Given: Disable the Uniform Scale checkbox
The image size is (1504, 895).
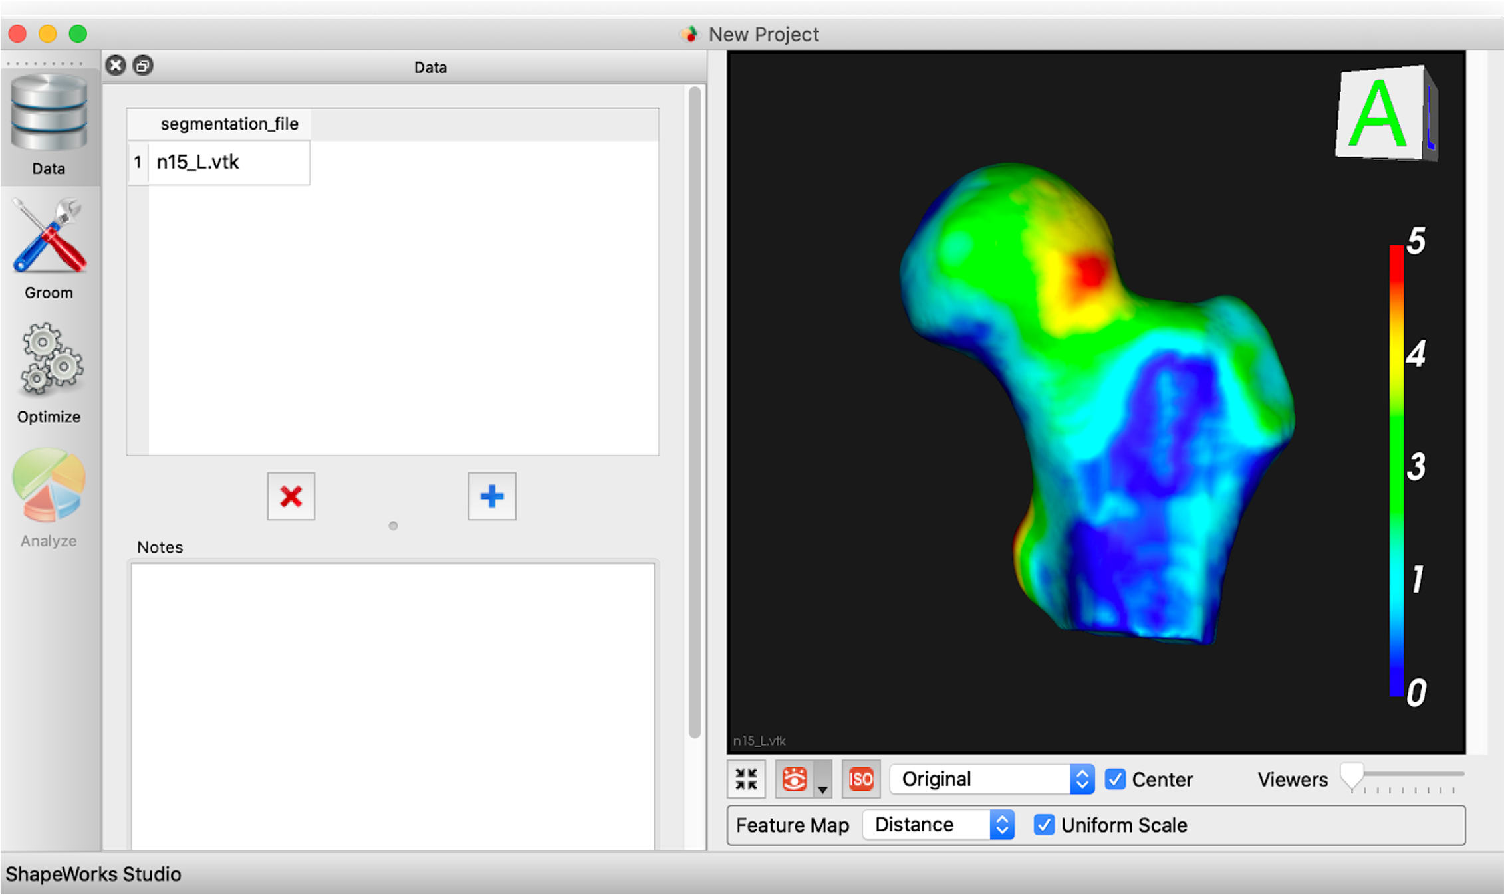Looking at the screenshot, I should click(x=1044, y=825).
